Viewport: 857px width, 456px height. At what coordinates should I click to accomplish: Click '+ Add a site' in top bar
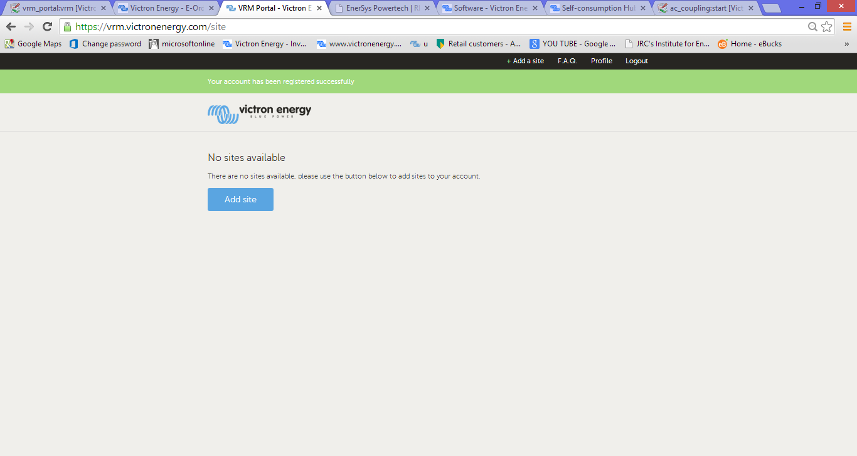(x=525, y=61)
